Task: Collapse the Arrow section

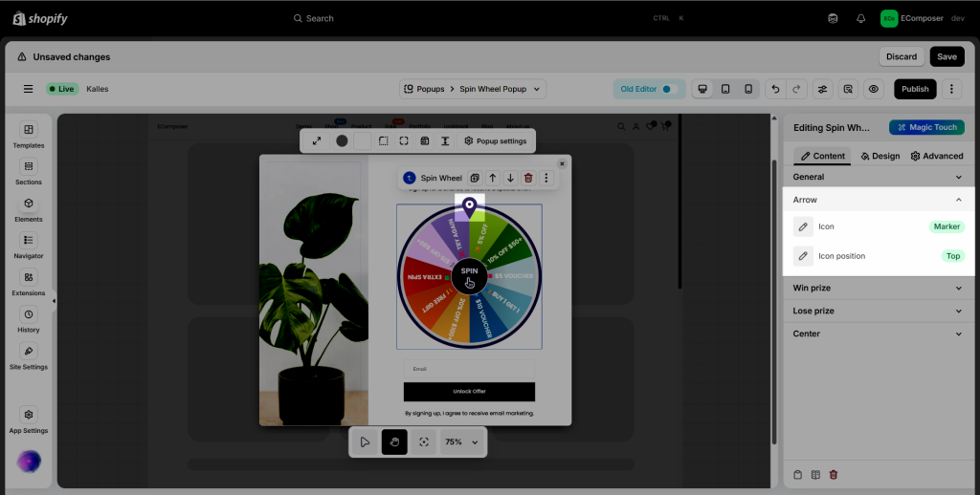Action: click(x=959, y=200)
